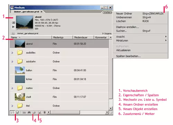This screenshot has width=173, height=125.
Task: Choose Suchen.. from the menu
Action: (140, 31)
